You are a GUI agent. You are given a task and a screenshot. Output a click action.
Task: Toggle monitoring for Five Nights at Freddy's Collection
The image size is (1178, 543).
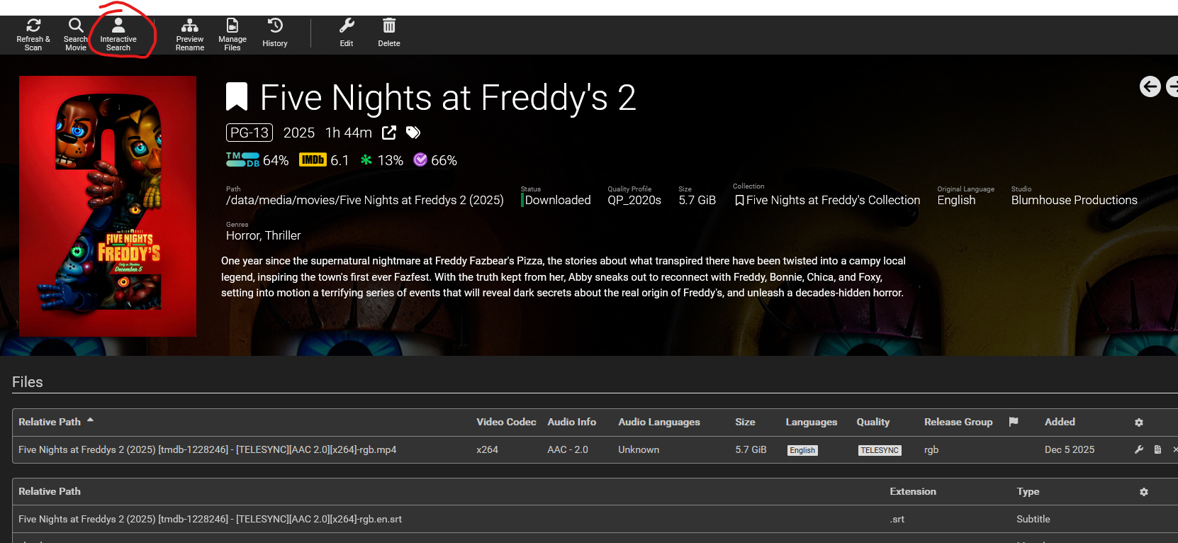point(739,201)
